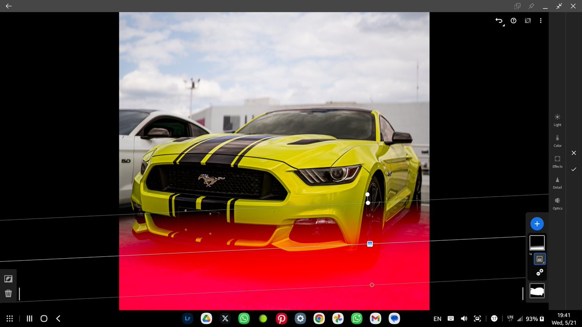Open Gmail from the taskbar
This screenshot has width=582, height=327.
tap(375, 318)
